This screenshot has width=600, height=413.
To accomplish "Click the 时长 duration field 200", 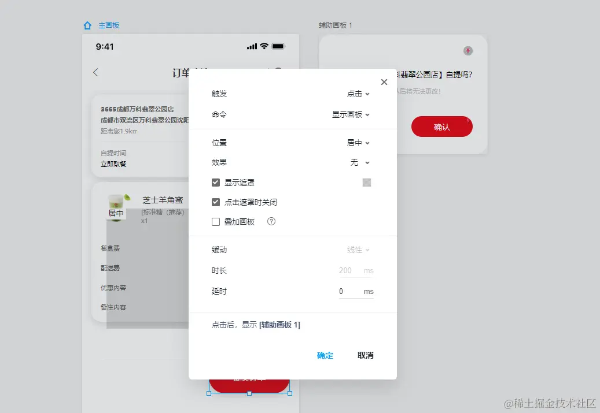I will 356,270.
